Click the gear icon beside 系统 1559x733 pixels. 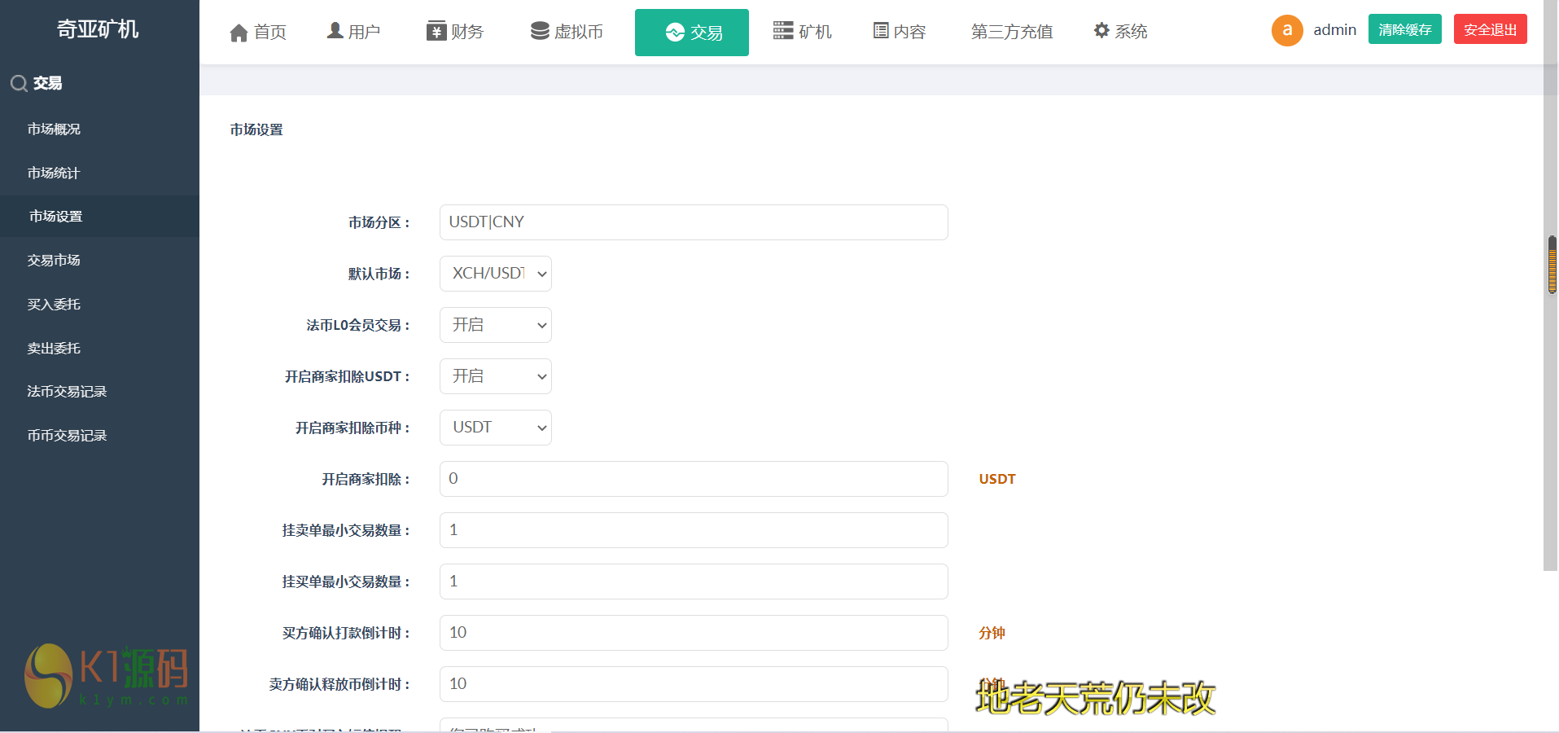coord(1101,30)
